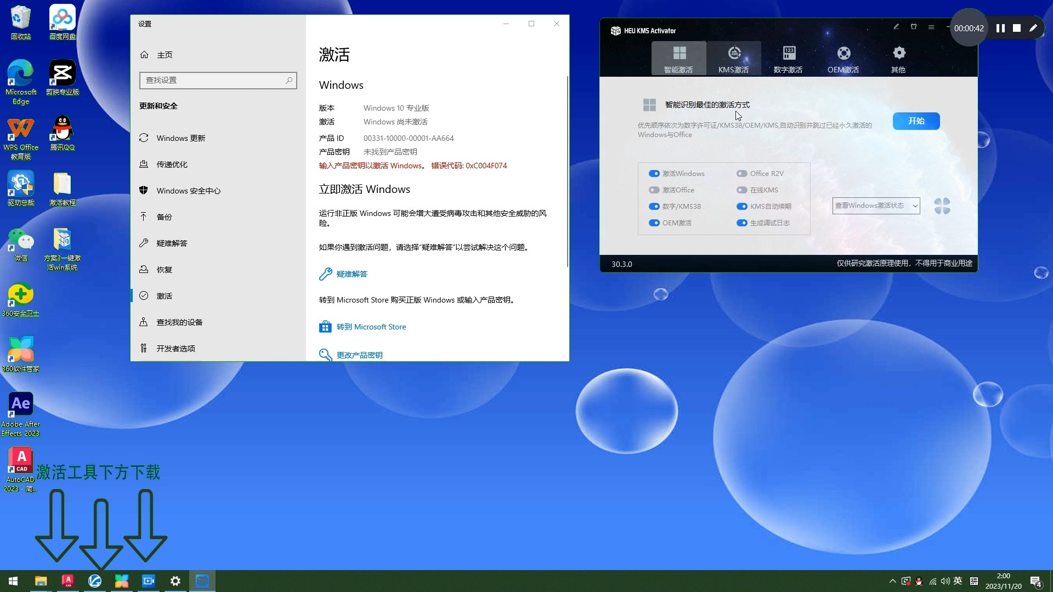The image size is (1053, 592).
Task: Select the 360软件管家 desktop icon
Action: 21,354
